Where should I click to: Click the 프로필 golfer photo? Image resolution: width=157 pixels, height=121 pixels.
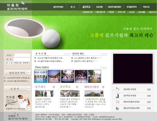coord(23,102)
